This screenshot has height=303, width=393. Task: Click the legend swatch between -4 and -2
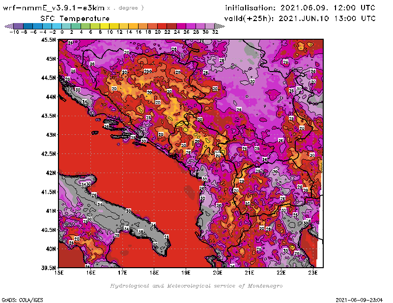47,26
